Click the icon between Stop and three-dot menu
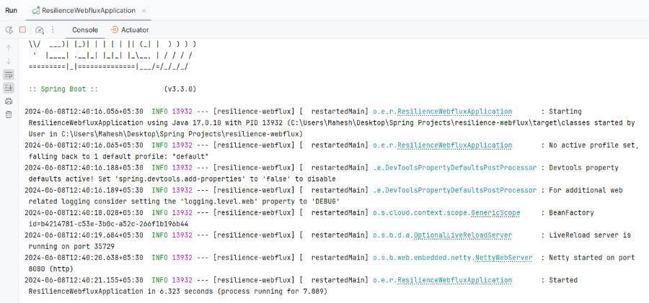The width and height of the screenshot is (649, 303). point(40,30)
